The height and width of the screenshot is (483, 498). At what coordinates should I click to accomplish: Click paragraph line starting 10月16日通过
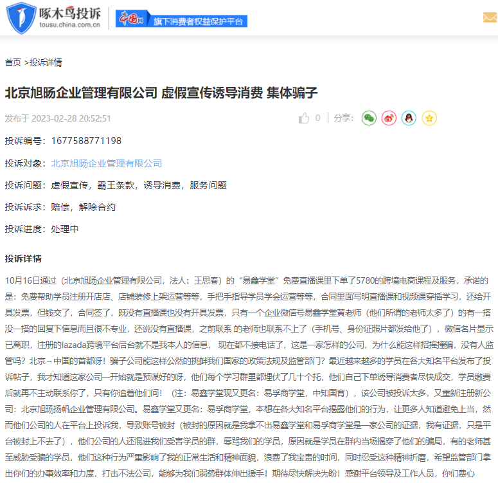click(247, 281)
